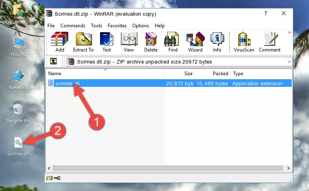Open the File menu

[x=51, y=26]
